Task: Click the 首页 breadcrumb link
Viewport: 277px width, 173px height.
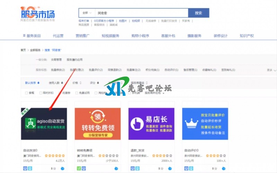Action: (x=23, y=50)
